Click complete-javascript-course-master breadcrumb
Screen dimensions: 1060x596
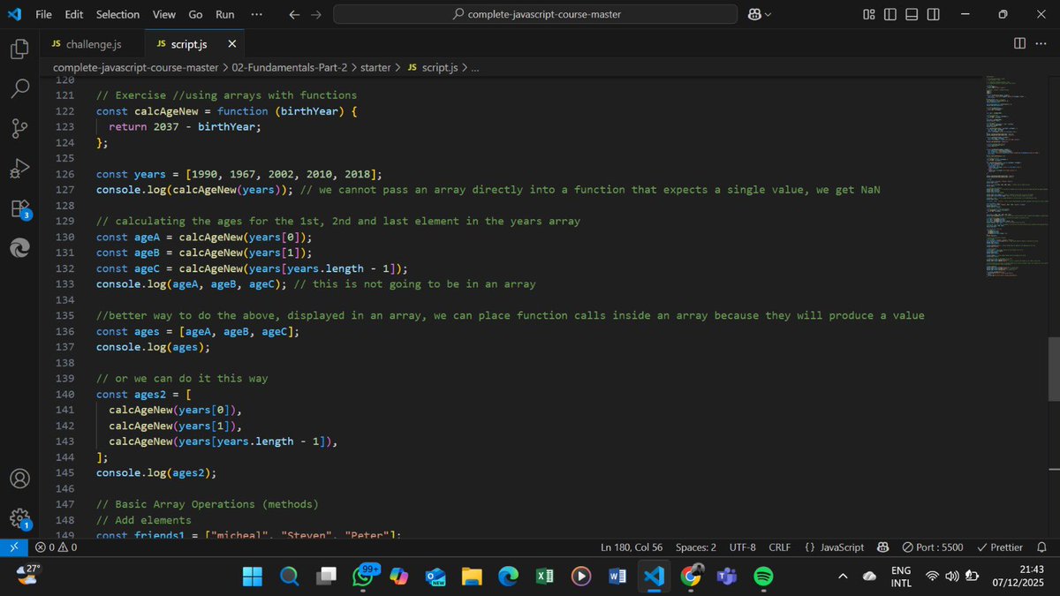tap(135, 67)
